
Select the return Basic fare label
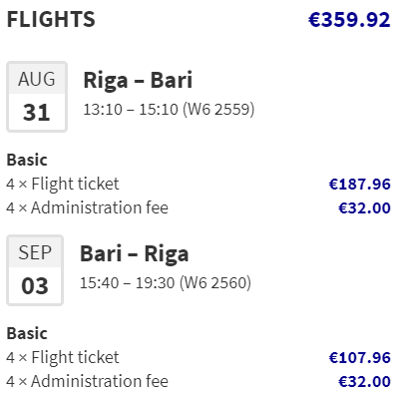pos(27,333)
